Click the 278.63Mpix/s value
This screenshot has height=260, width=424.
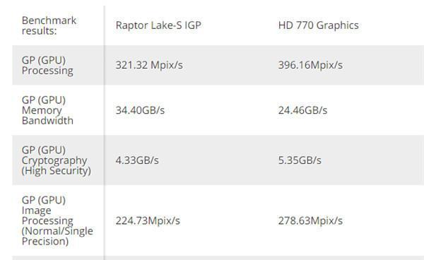click(x=310, y=221)
